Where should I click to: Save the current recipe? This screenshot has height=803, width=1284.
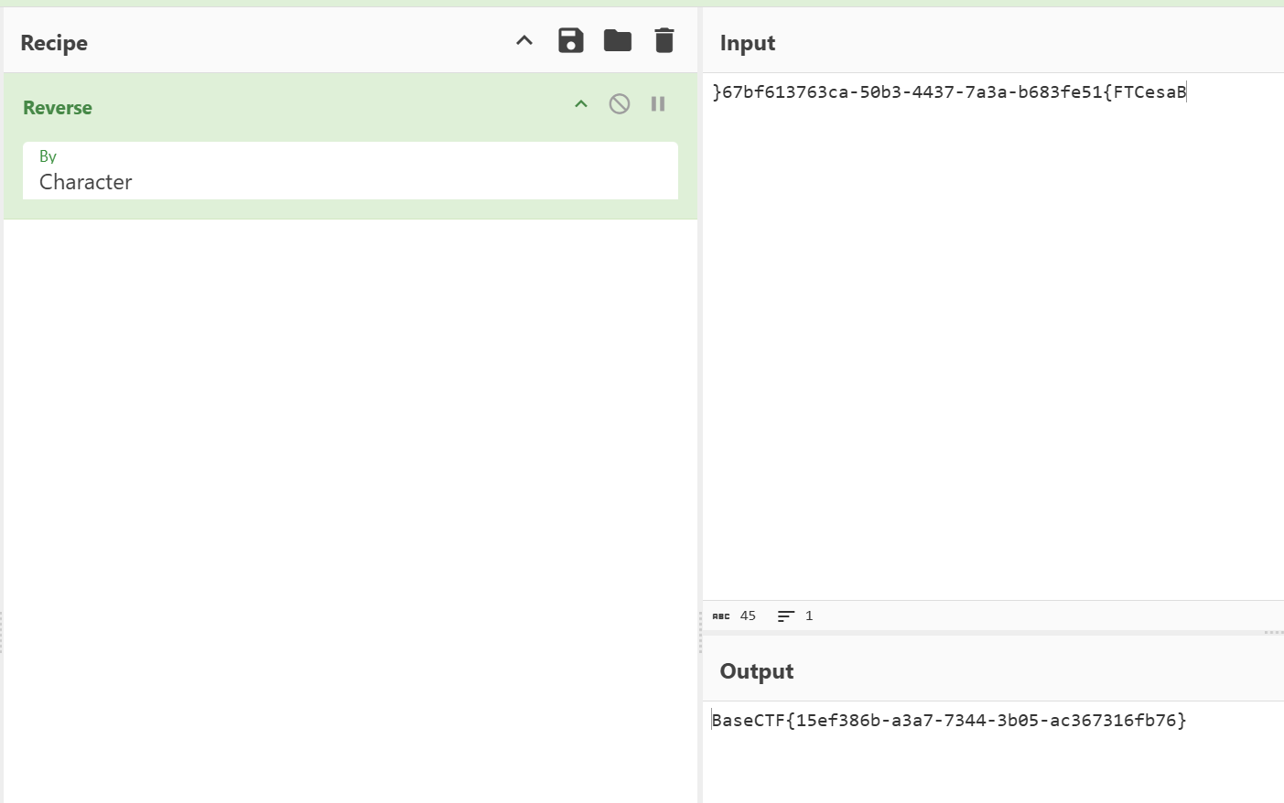point(570,41)
